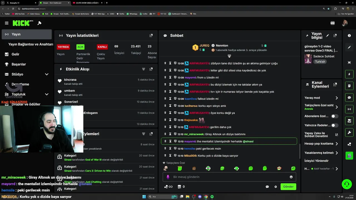Screen dimensions: 356x200
Task: Open the hamburger menu beside the Kick logo
Action: 7,23
